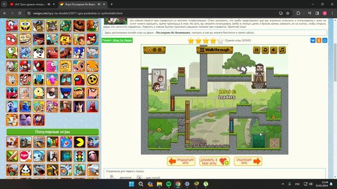Screen dimensions: 337x189
Task: Open the Windows Start menu
Action: click(x=131, y=184)
